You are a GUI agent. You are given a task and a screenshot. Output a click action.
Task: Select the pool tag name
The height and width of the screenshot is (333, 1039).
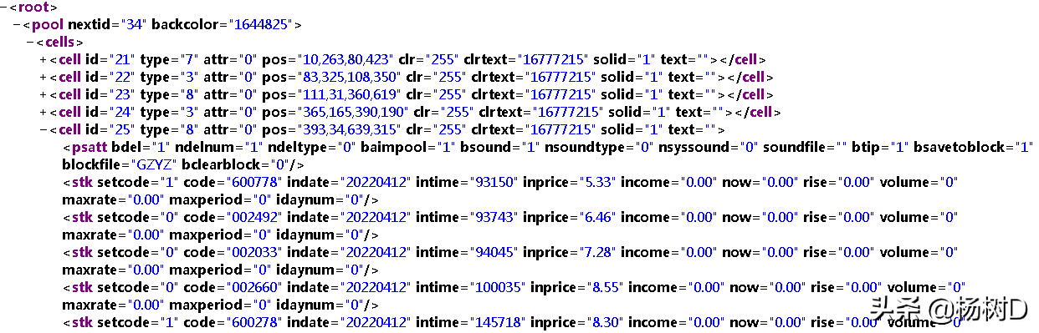point(47,24)
